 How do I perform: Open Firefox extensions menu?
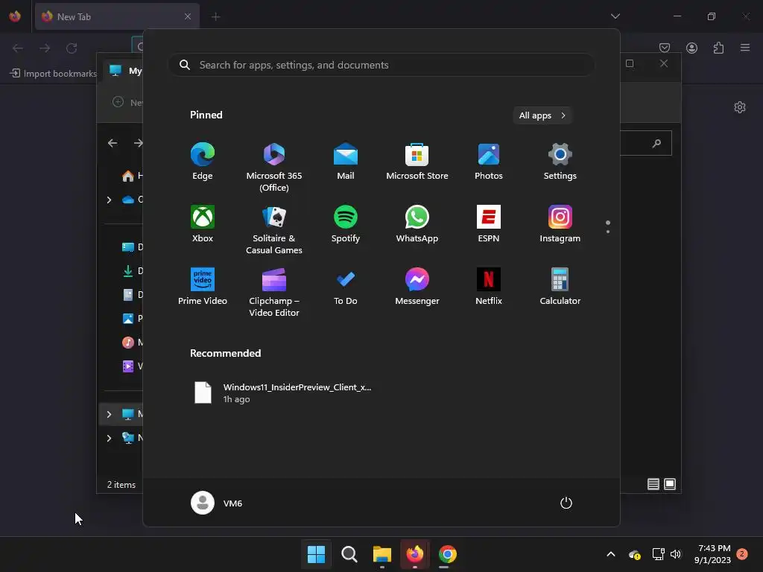click(x=718, y=48)
